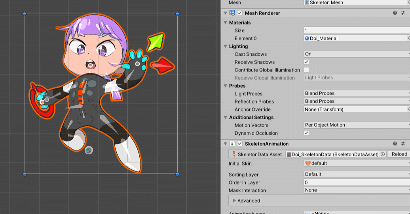
Task: Open the Sorting Layer dropdown
Action: [x=357, y=174]
